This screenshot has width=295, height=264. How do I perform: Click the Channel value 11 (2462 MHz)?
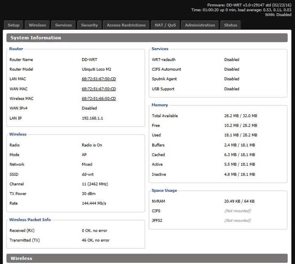[95, 184]
